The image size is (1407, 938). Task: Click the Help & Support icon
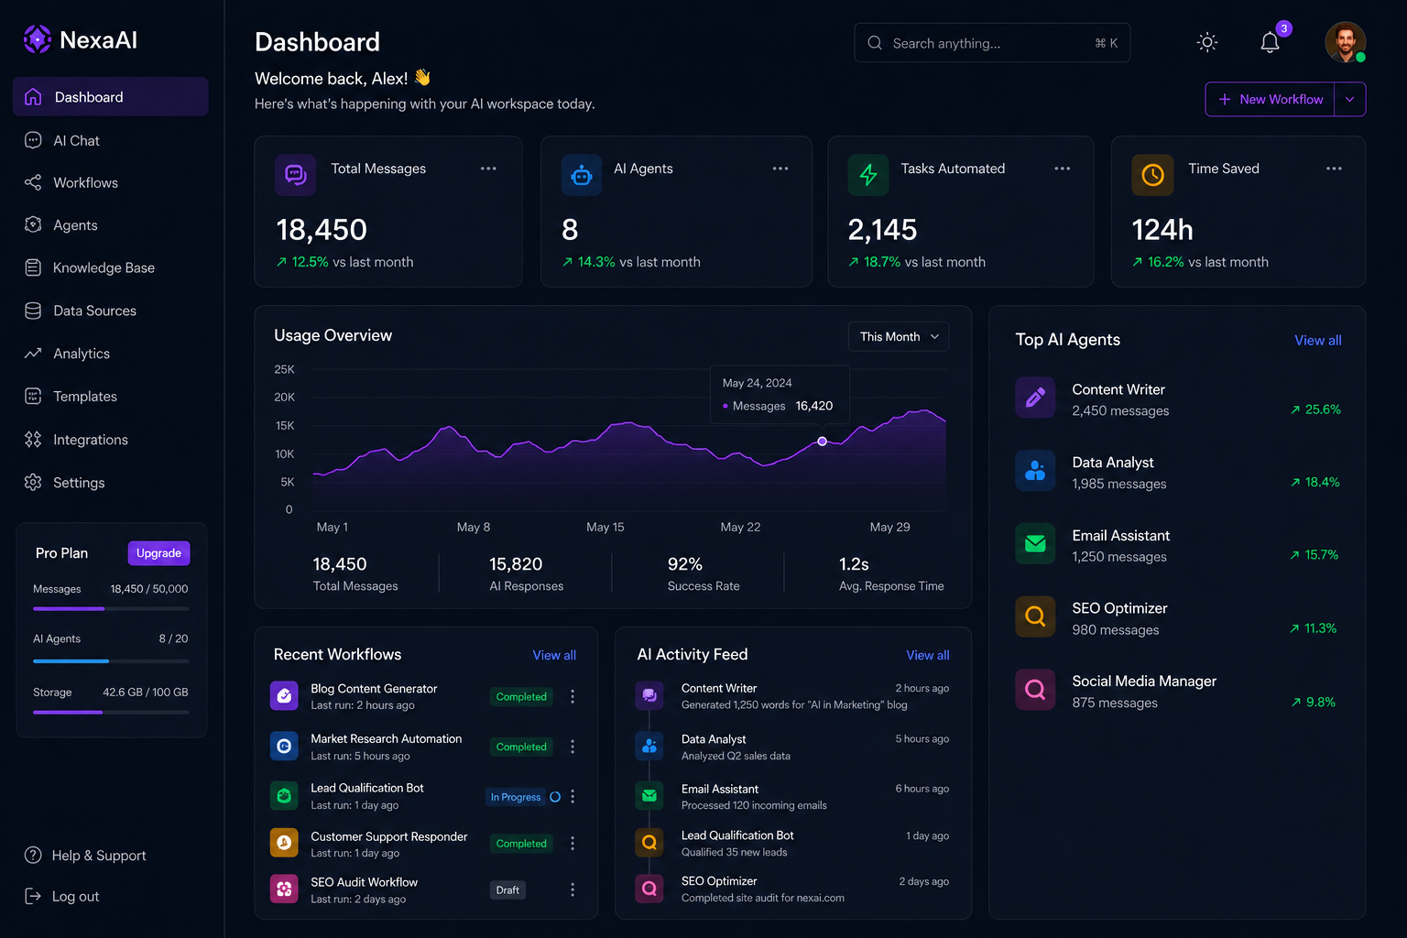33,855
